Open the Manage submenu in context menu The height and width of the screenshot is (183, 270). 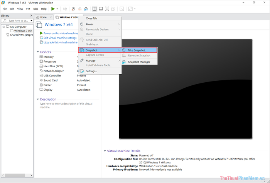(x=100, y=61)
